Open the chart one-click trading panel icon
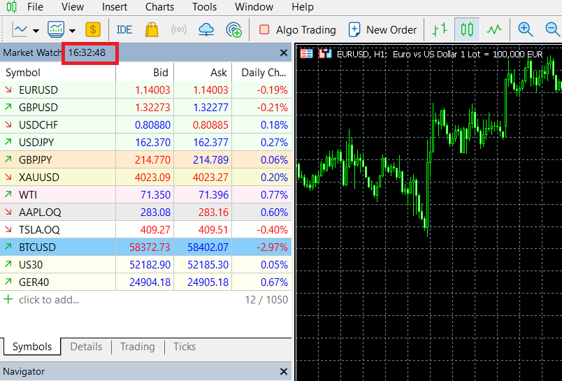Viewport: 562px width, 381px height. point(306,54)
